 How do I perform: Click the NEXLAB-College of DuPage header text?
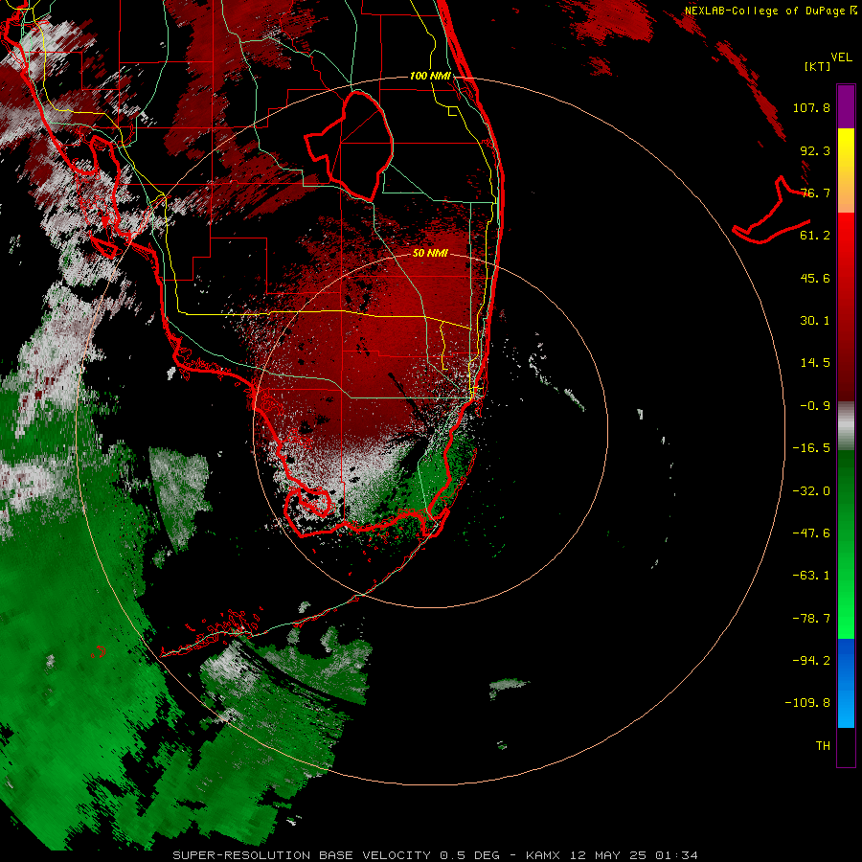click(770, 11)
